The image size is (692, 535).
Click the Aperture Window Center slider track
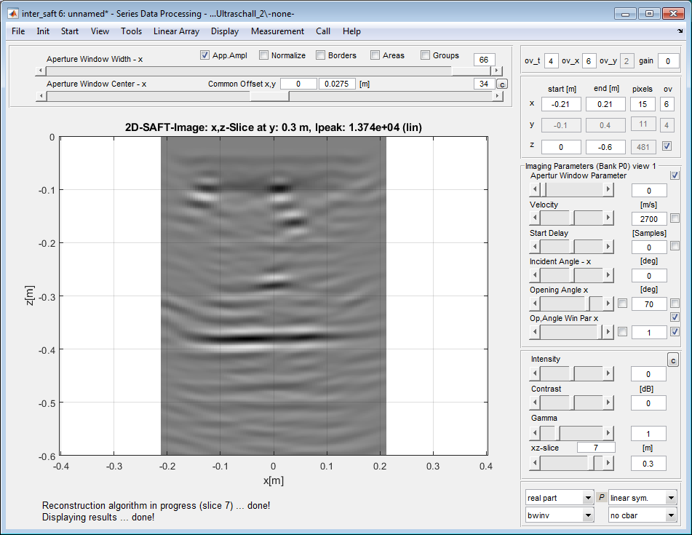[x=269, y=96]
